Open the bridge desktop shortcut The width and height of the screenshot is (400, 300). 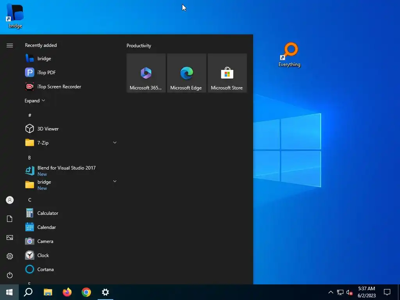(x=15, y=16)
